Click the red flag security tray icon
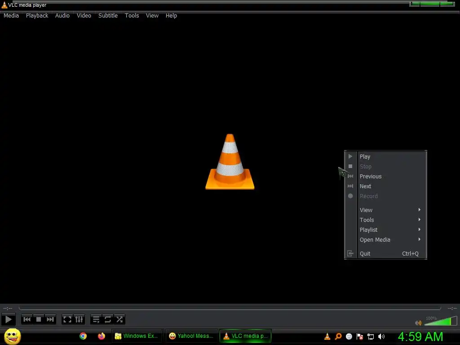460x345 pixels. 360,336
